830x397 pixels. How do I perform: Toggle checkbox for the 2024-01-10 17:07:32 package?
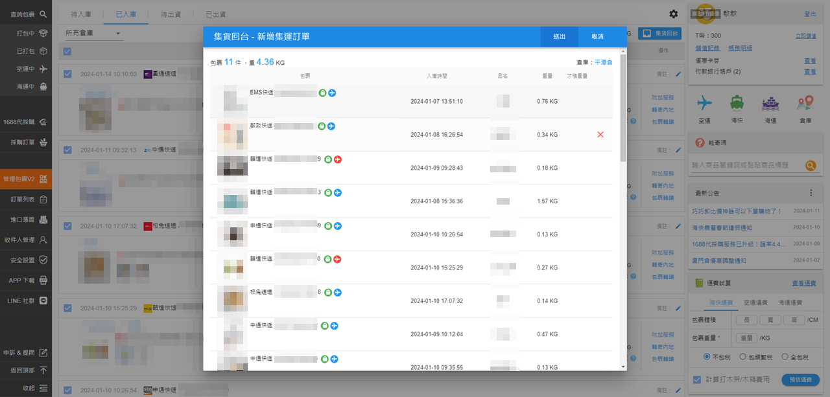click(x=68, y=226)
